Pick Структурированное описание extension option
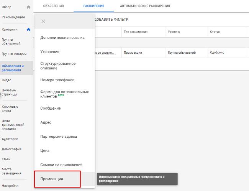Image resolution: width=249 pixels, height=191 pixels. click(x=58, y=66)
